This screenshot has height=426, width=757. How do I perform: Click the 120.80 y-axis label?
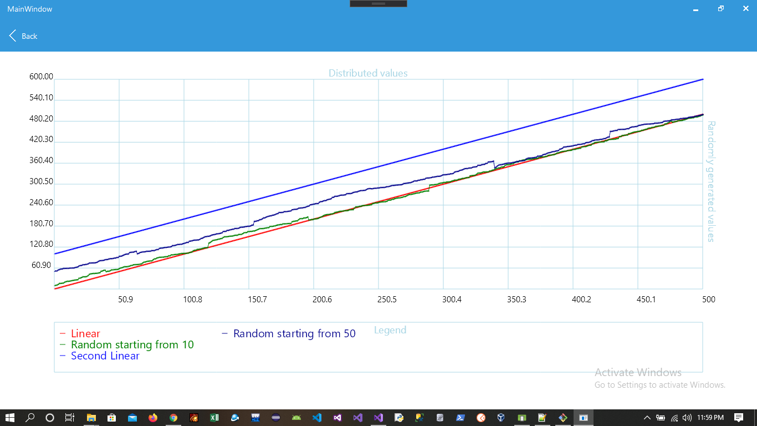coord(42,244)
